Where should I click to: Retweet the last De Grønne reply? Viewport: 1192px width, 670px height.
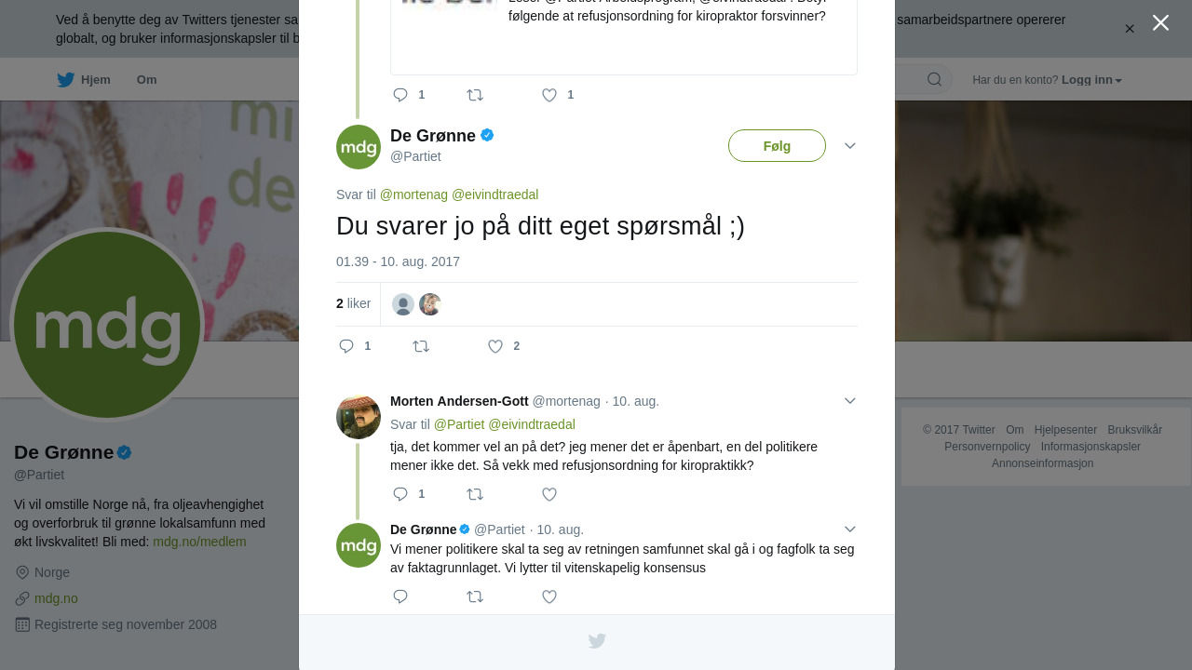[x=475, y=596]
